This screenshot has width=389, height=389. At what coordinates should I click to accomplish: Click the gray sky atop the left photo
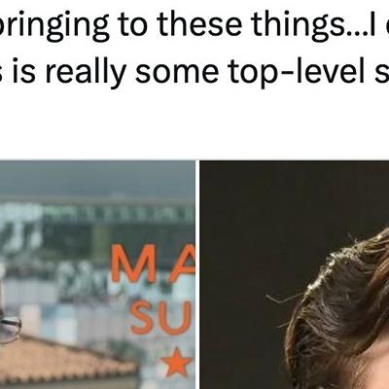coord(97,177)
